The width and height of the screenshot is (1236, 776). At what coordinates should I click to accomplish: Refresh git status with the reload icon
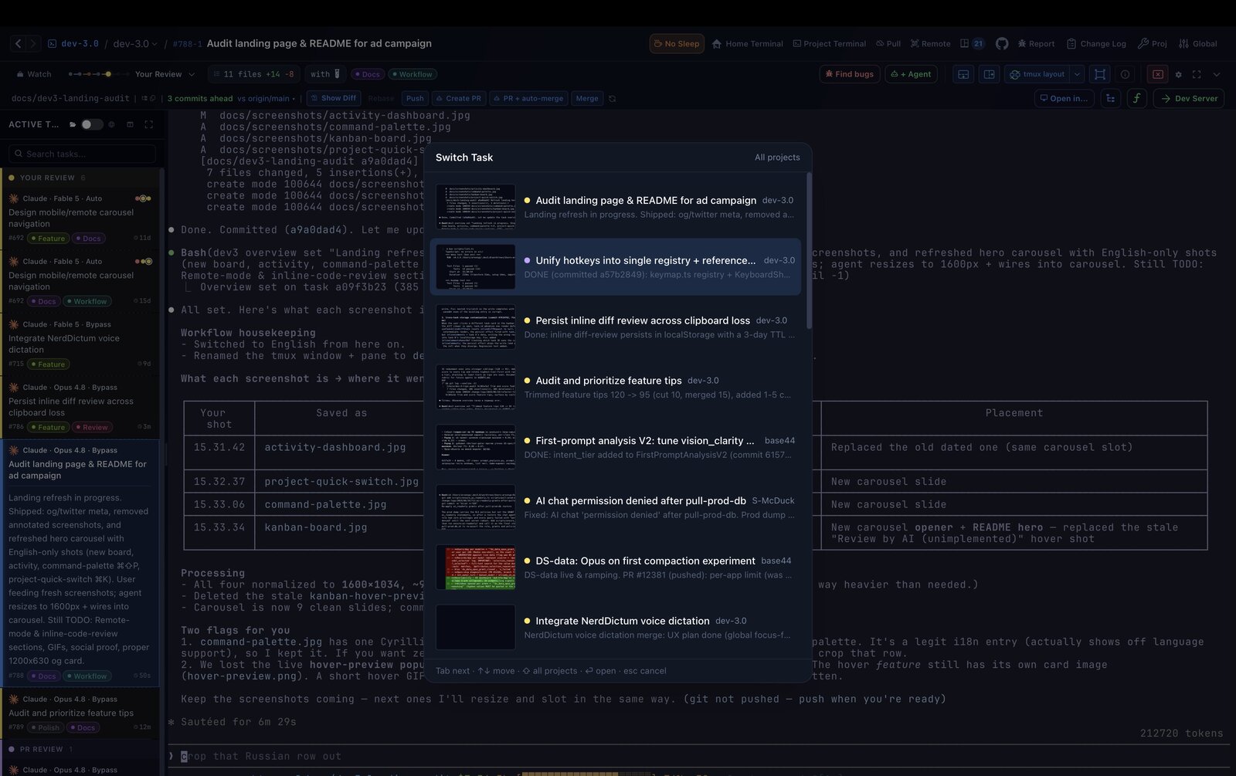(613, 98)
